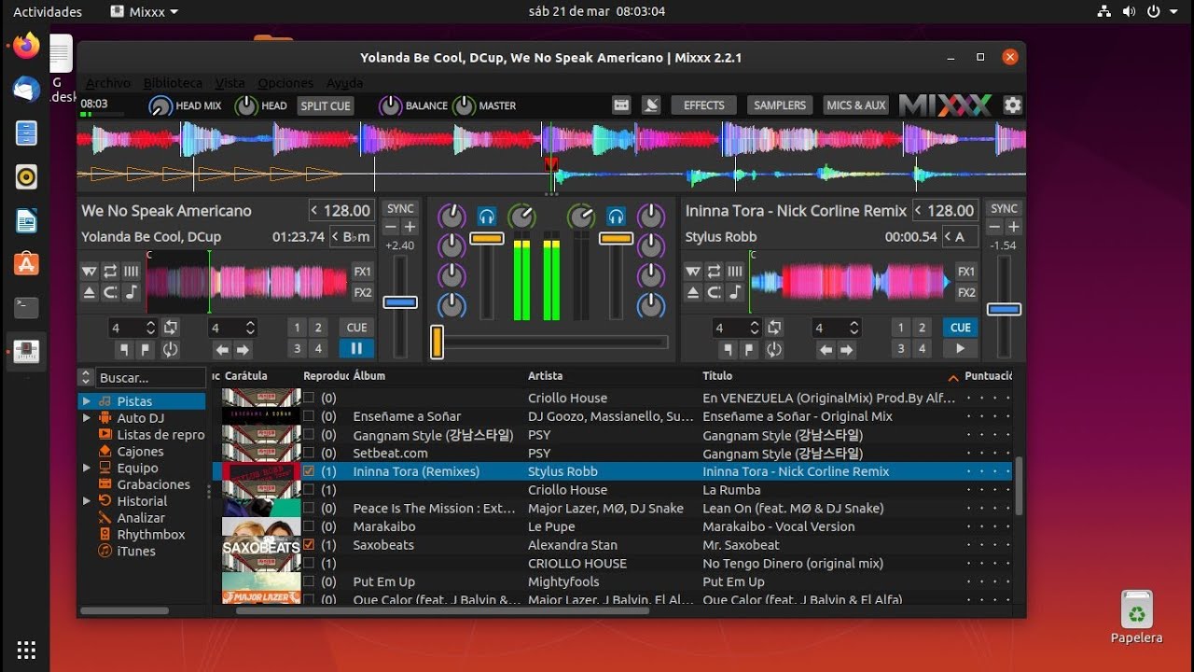Open the Papelera trash desktop icon
This screenshot has height=672, width=1194.
[1136, 618]
